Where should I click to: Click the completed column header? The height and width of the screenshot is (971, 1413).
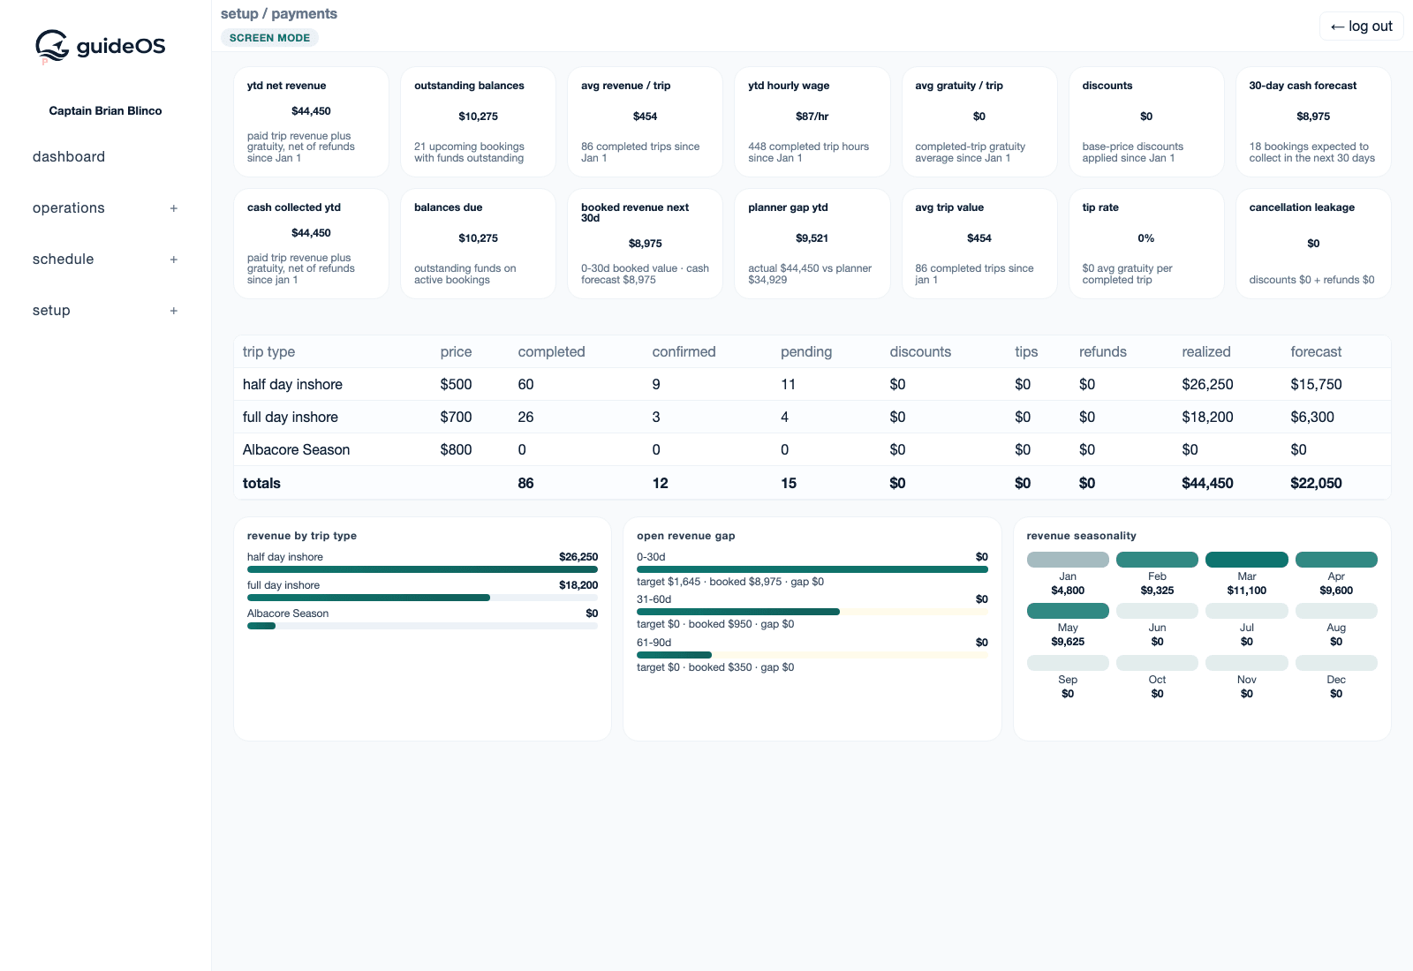pyautogui.click(x=551, y=351)
